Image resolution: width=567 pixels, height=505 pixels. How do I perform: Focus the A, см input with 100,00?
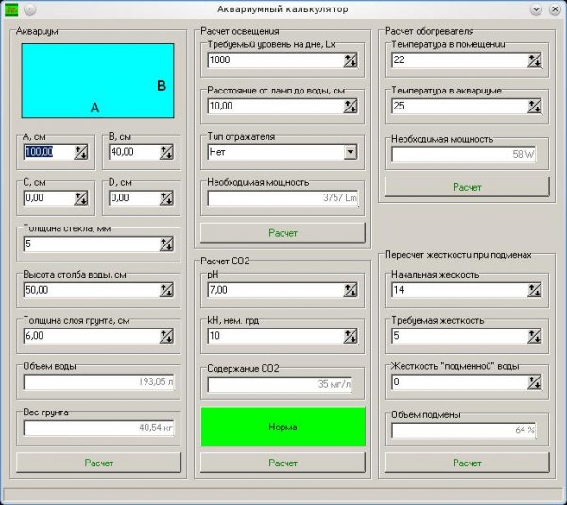(x=49, y=152)
